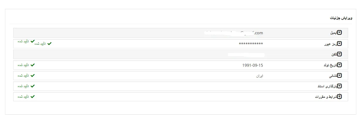Click the leftmost green checkmark in the رمز عبور row

[x=33, y=41]
